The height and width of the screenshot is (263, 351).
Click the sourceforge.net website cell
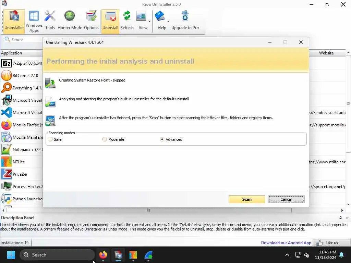pyautogui.click(x=327, y=187)
